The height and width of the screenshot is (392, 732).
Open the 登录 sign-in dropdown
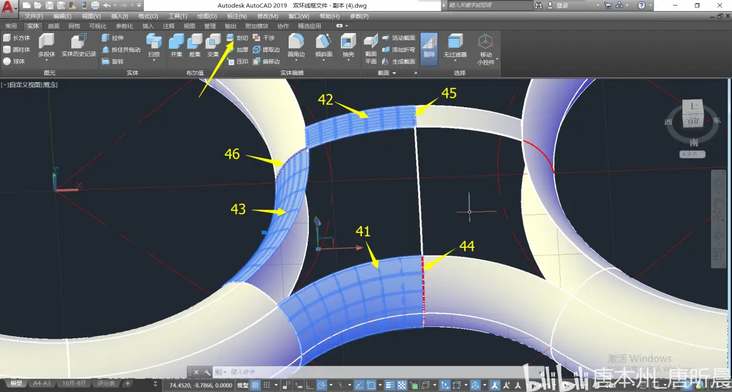598,6
